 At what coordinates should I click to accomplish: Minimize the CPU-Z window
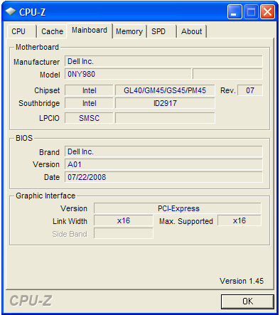[235, 11]
